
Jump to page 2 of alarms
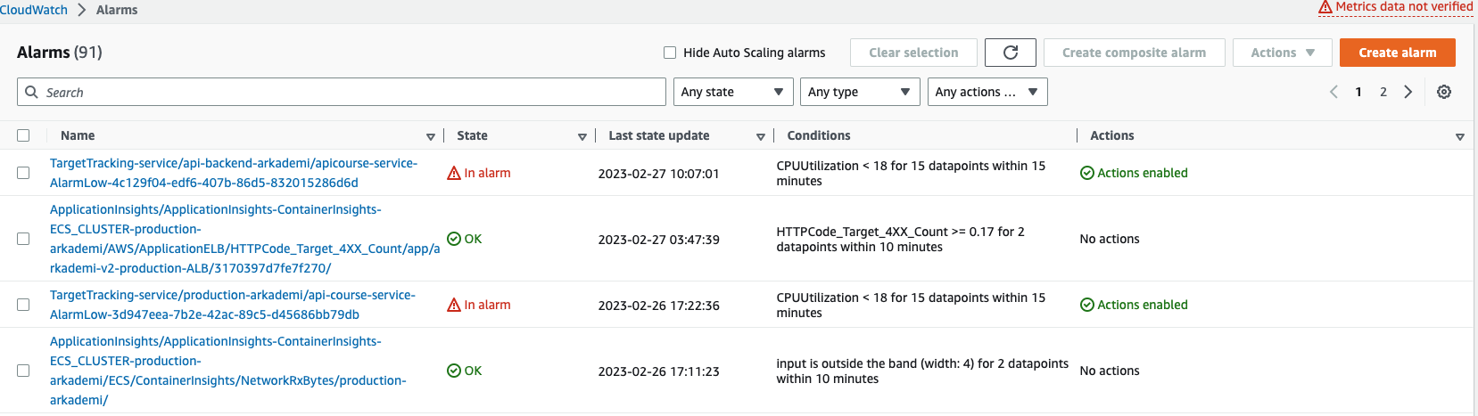click(x=1383, y=92)
